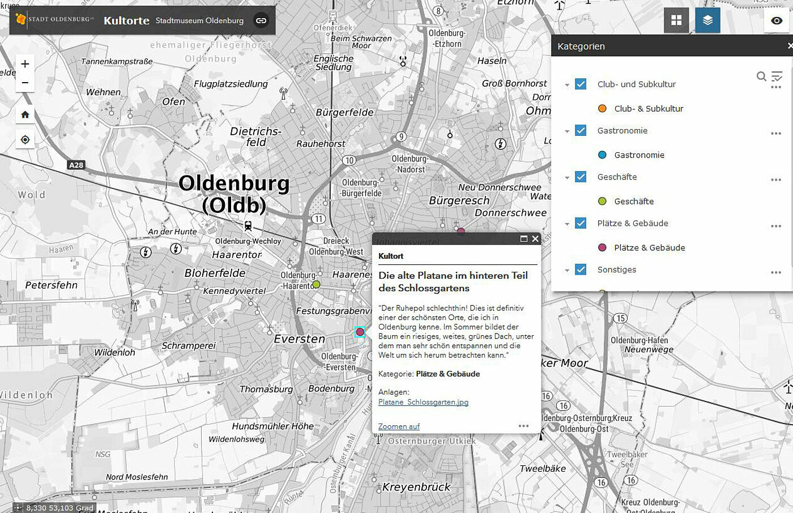Open options menu for Club- und Subkultur
The height and width of the screenshot is (513, 793).
coord(776,87)
